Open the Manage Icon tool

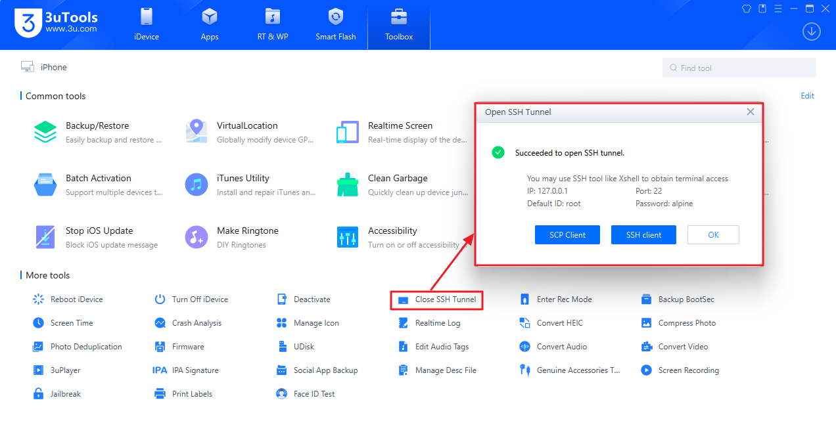(x=308, y=323)
